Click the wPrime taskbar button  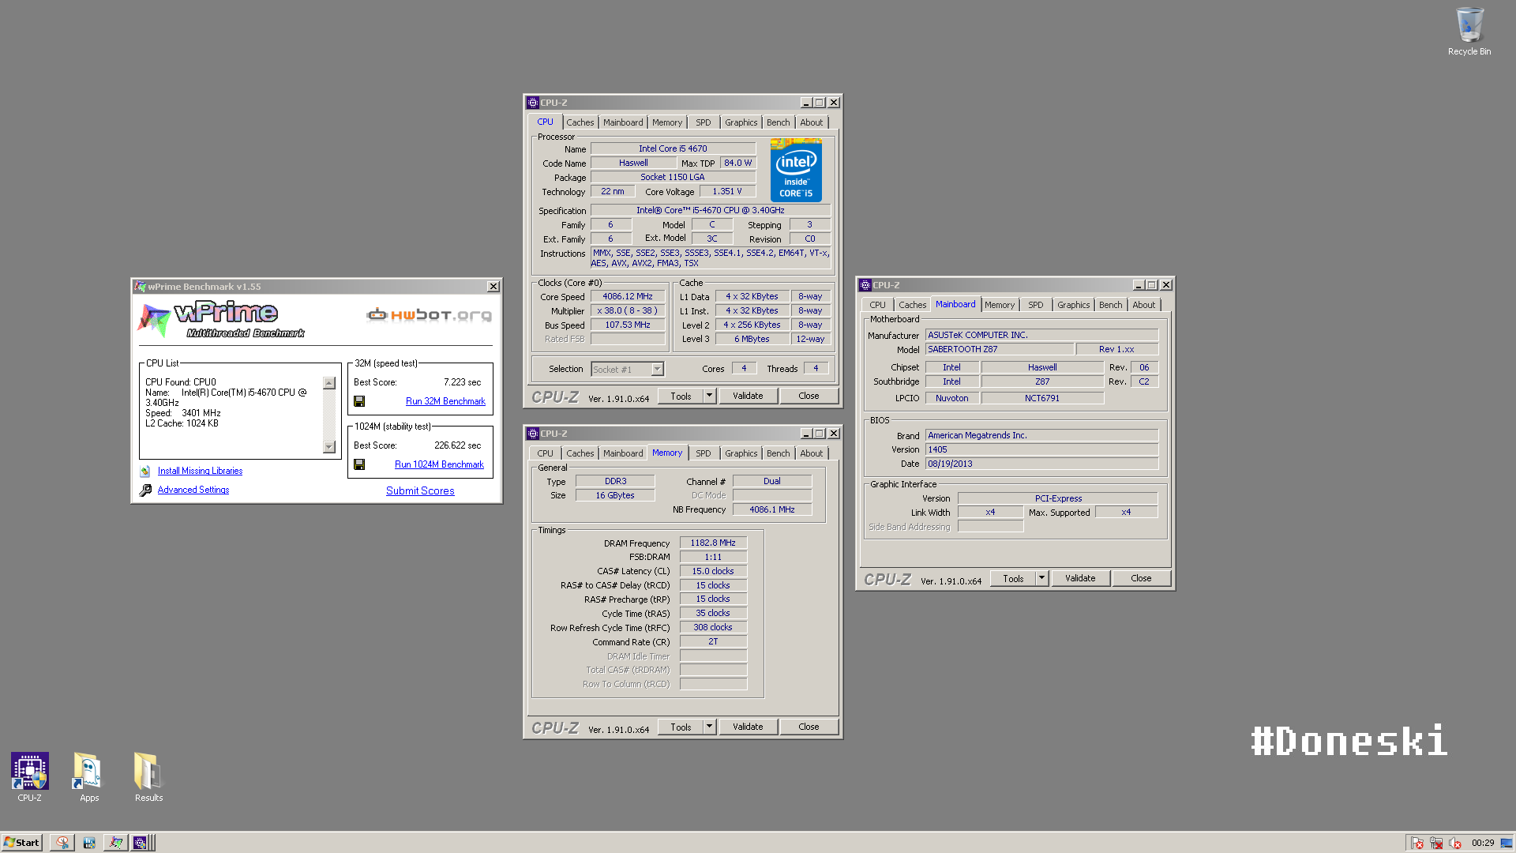tap(115, 843)
